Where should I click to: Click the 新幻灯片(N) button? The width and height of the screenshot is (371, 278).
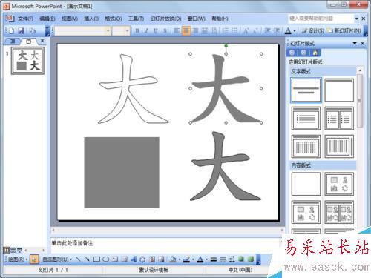coord(344,31)
